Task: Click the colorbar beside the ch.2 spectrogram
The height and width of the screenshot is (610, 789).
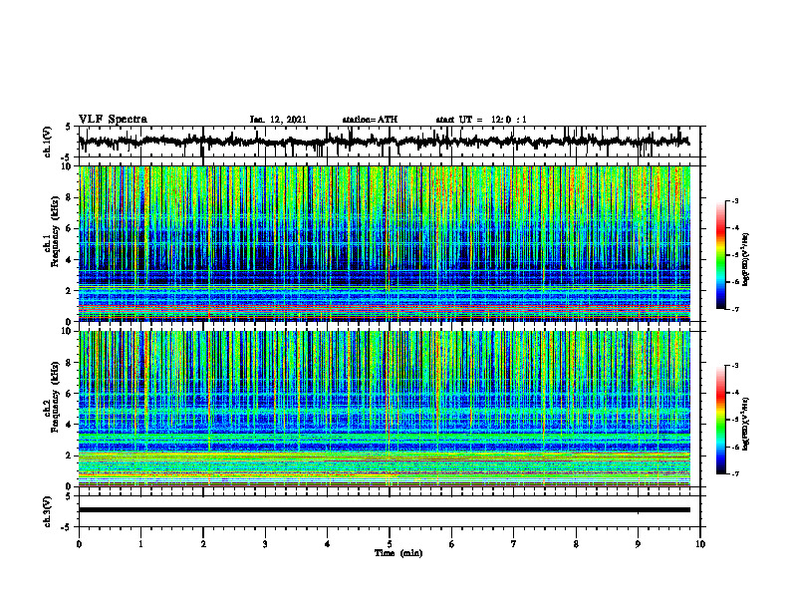Action: pyautogui.click(x=721, y=420)
